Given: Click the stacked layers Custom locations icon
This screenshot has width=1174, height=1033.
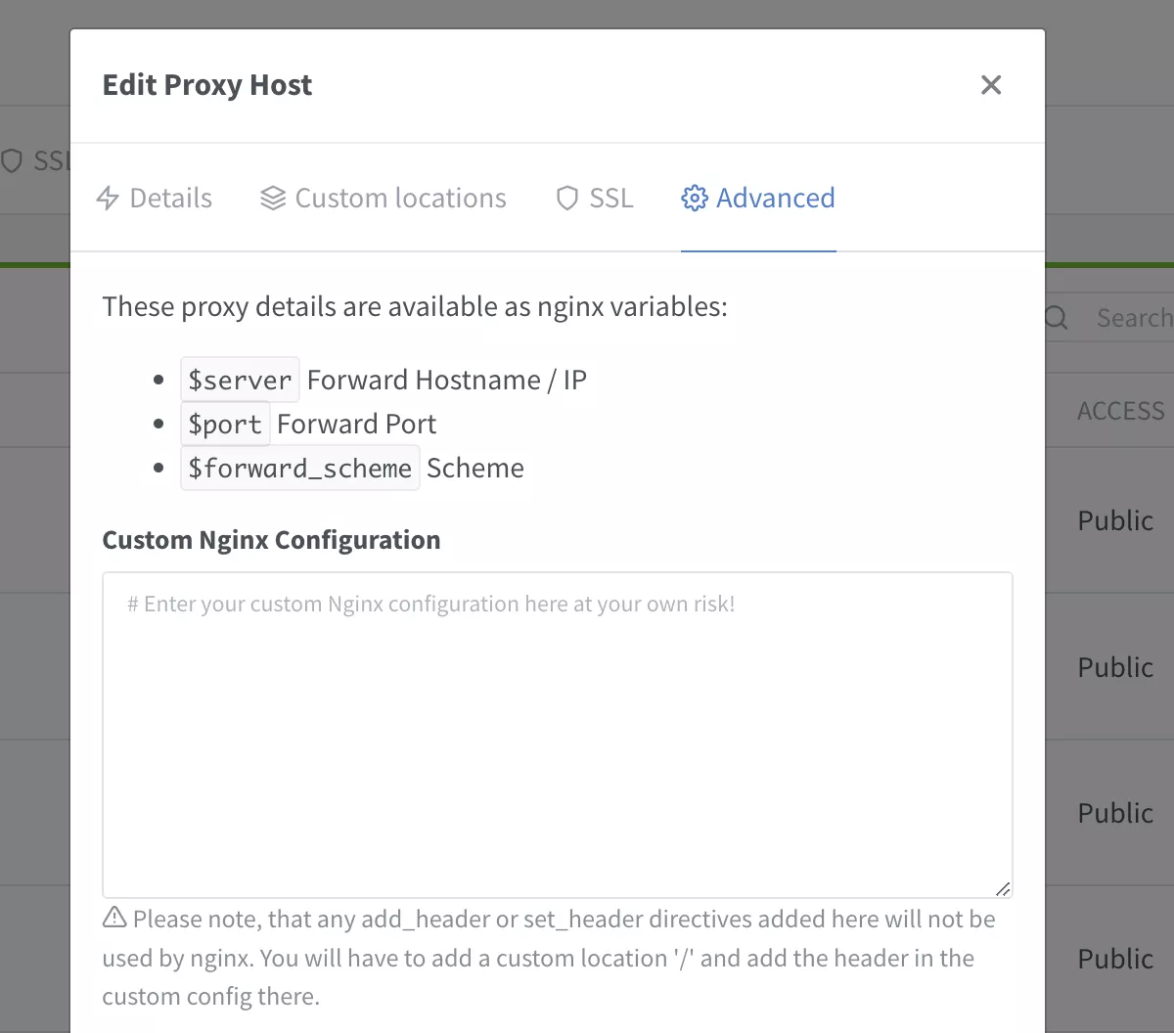Looking at the screenshot, I should coord(273,199).
